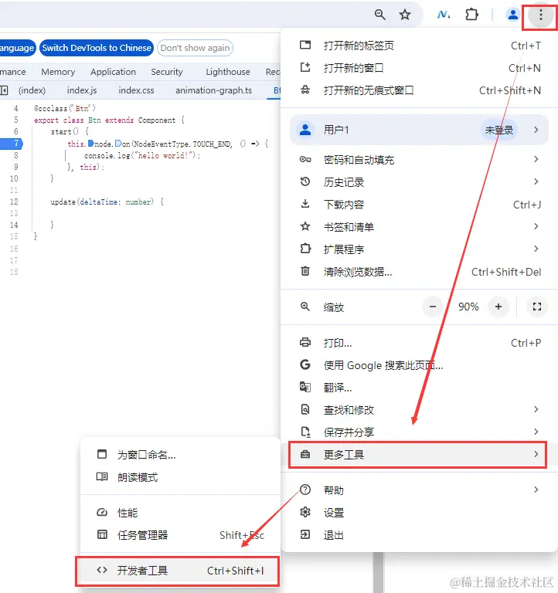Image resolution: width=558 pixels, height=593 pixels.
Task: Open the index.css source file tab
Action: [136, 90]
